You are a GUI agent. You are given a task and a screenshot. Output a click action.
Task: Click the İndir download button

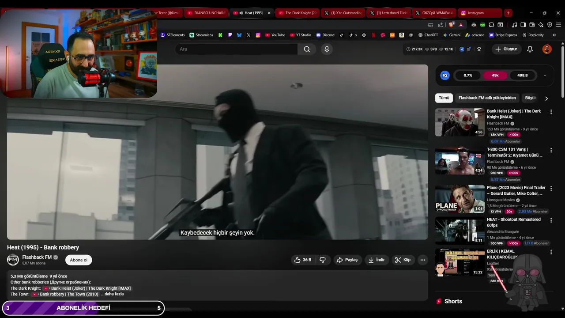click(377, 260)
